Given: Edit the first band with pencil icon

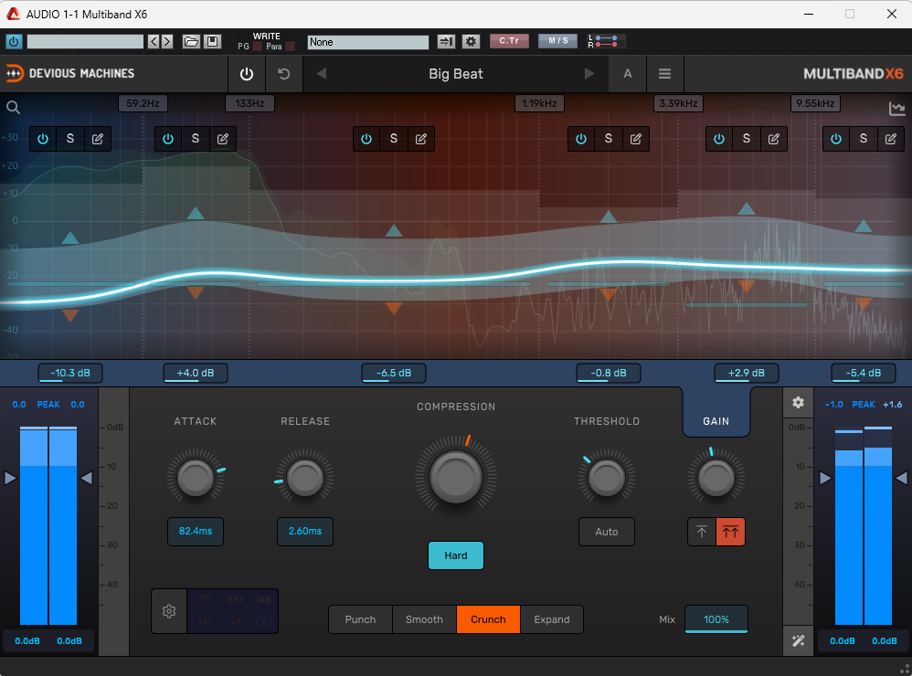Looking at the screenshot, I should click(x=98, y=139).
